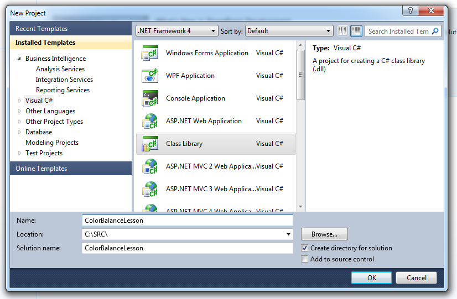
Task: Switch to medium icons list view
Action: tap(356, 31)
